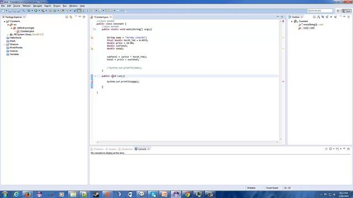Select the Math project

click(13, 41)
